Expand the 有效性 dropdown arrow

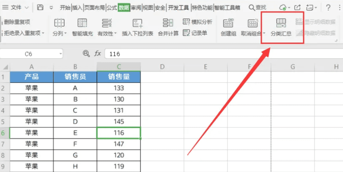coord(115,34)
